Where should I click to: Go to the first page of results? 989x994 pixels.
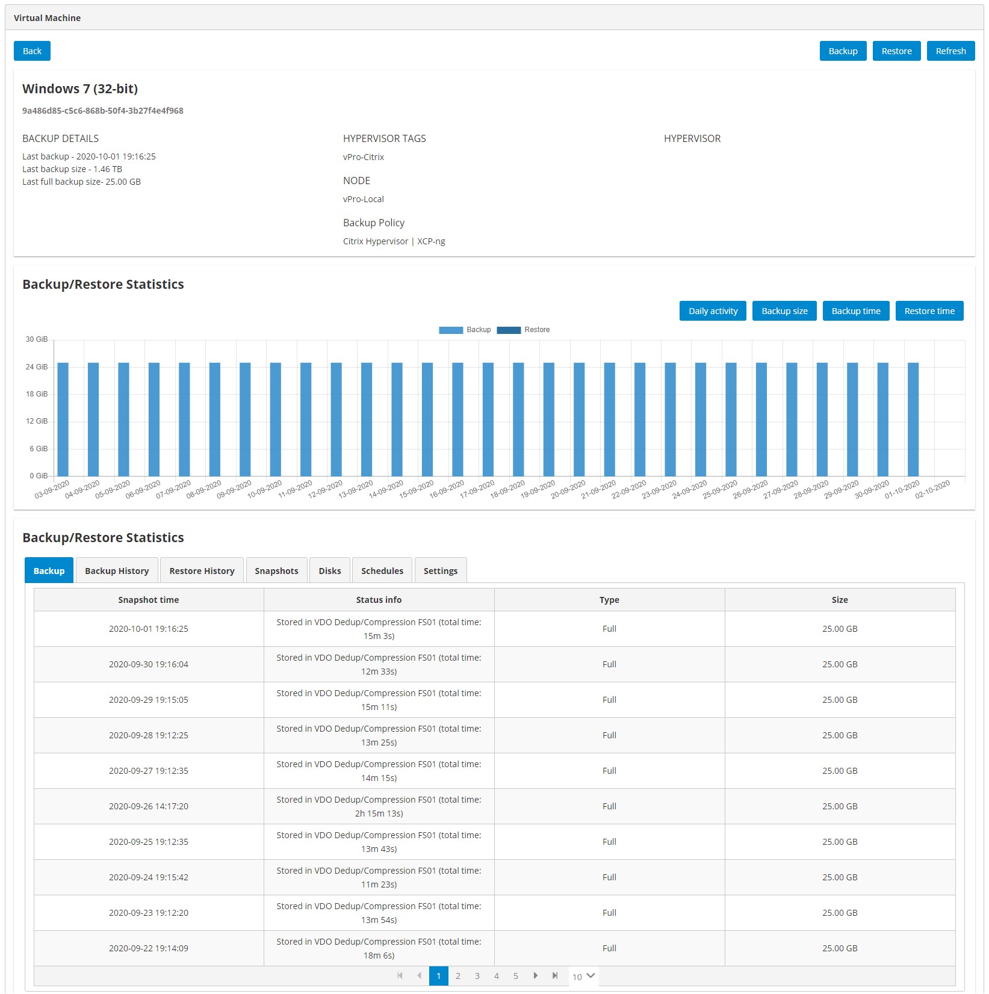(x=400, y=976)
